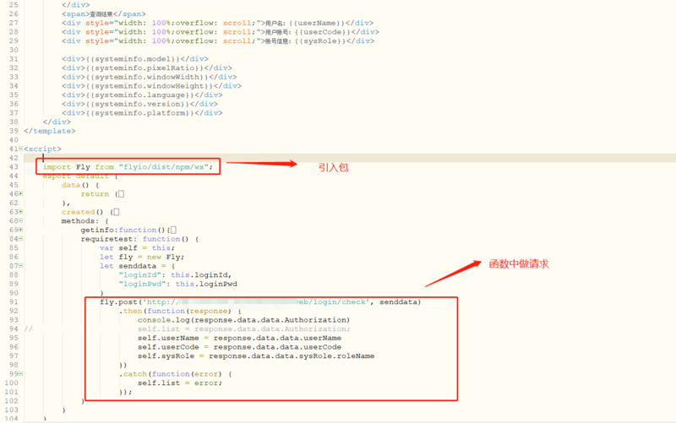Click line number 30 in the gutter
This screenshot has height=423, width=676.
tap(14, 50)
